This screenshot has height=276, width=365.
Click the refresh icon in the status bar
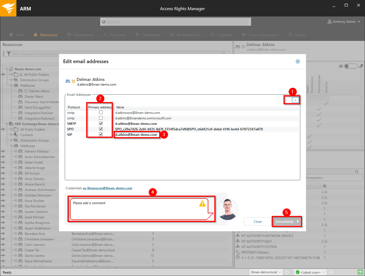pos(287,272)
